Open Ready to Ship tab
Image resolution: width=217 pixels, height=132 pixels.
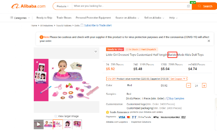point(44,18)
